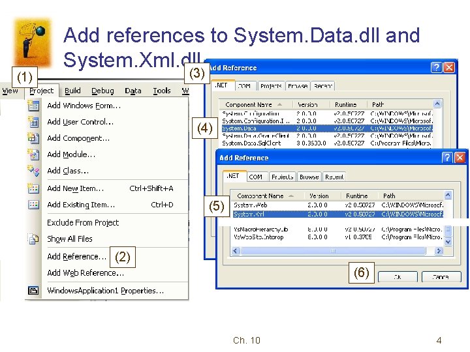The image size is (470, 352).
Task: Select VsWebSite.Interop row
Action: [338, 237]
